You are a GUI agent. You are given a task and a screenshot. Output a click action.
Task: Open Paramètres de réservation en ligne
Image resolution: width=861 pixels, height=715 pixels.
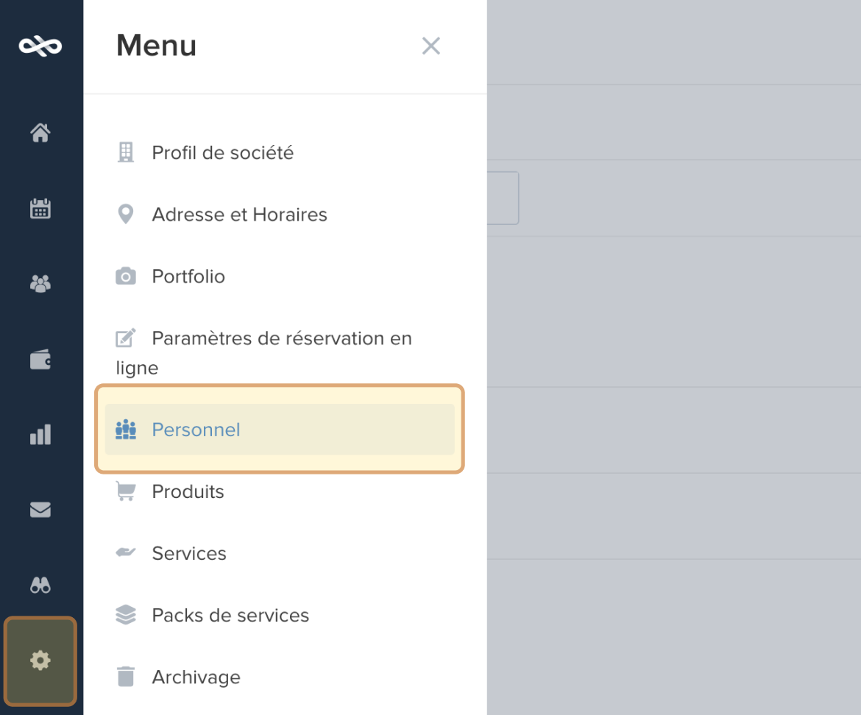pyautogui.click(x=281, y=339)
